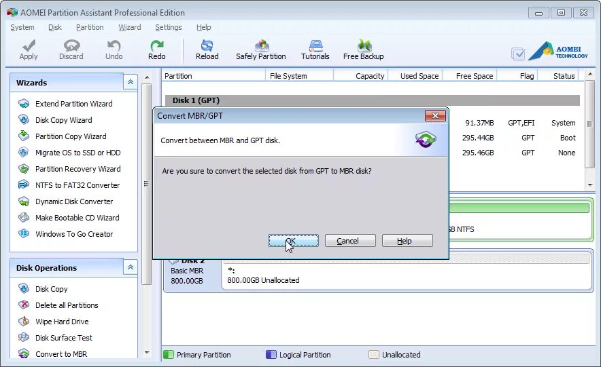Click the sidebar vertical scrollbar thumb
601x367 pixels.
pyautogui.click(x=146, y=183)
